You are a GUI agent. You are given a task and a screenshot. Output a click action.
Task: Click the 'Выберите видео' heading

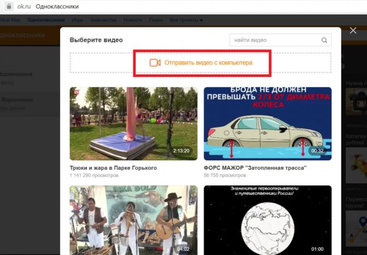point(96,40)
